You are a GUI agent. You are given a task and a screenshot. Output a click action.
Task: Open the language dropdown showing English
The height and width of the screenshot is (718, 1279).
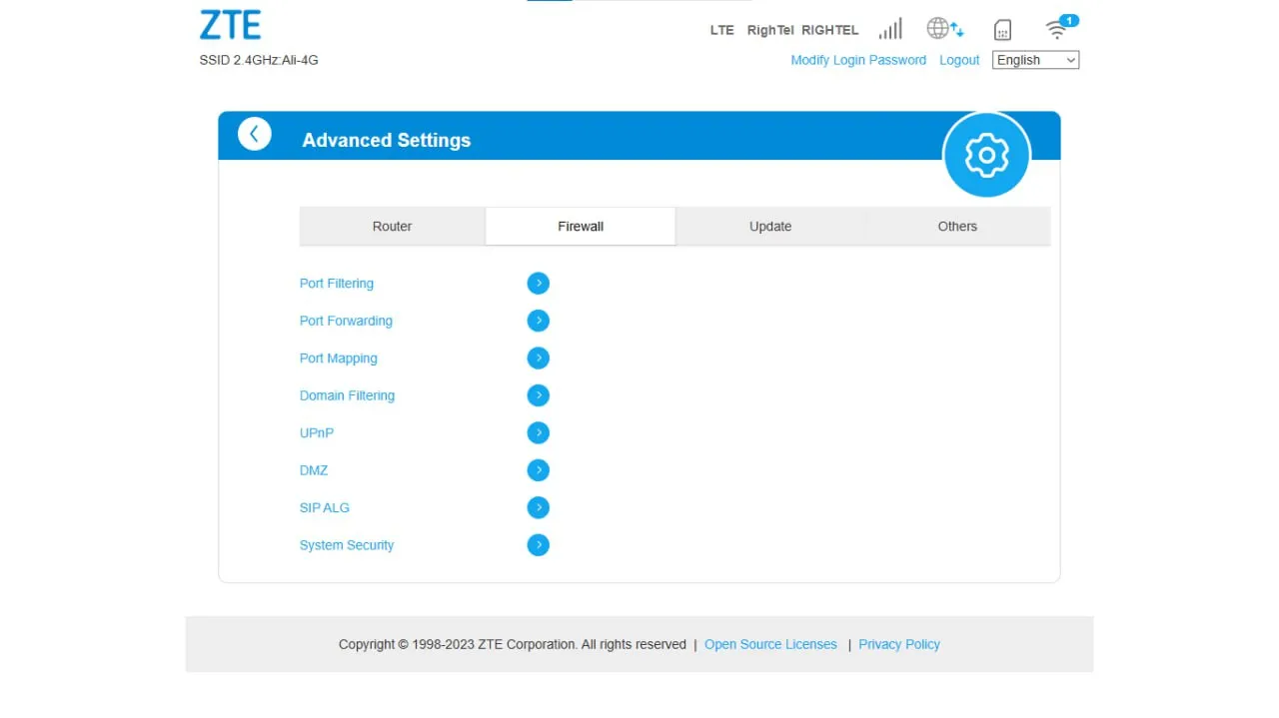[x=1035, y=60]
